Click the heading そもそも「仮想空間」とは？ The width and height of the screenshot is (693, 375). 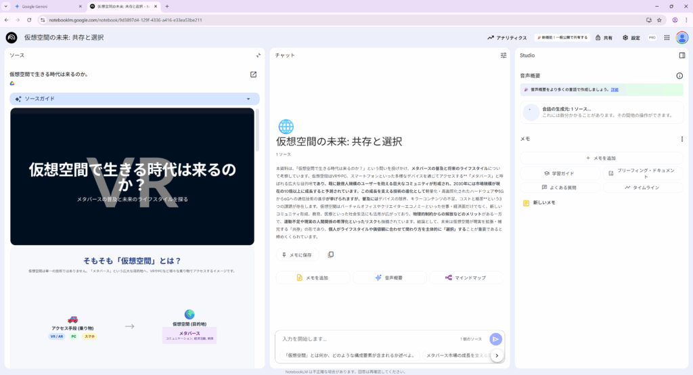pos(132,261)
